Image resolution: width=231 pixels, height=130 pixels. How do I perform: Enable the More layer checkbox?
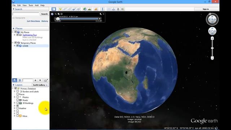[18, 116]
